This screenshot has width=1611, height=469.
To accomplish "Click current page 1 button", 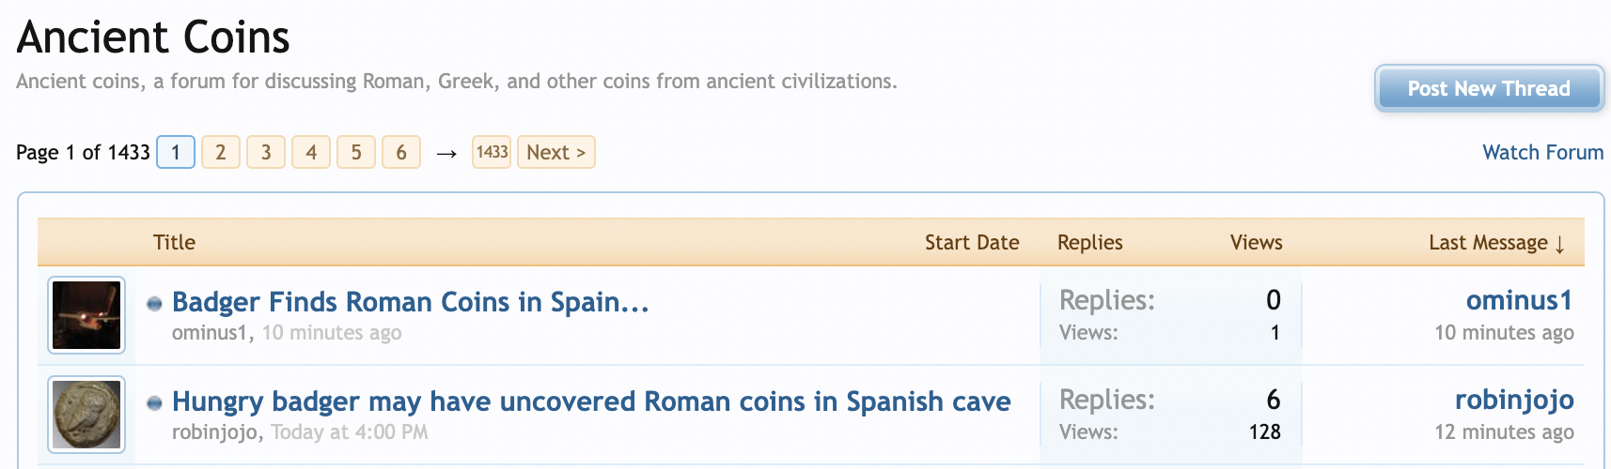I will click(x=176, y=152).
